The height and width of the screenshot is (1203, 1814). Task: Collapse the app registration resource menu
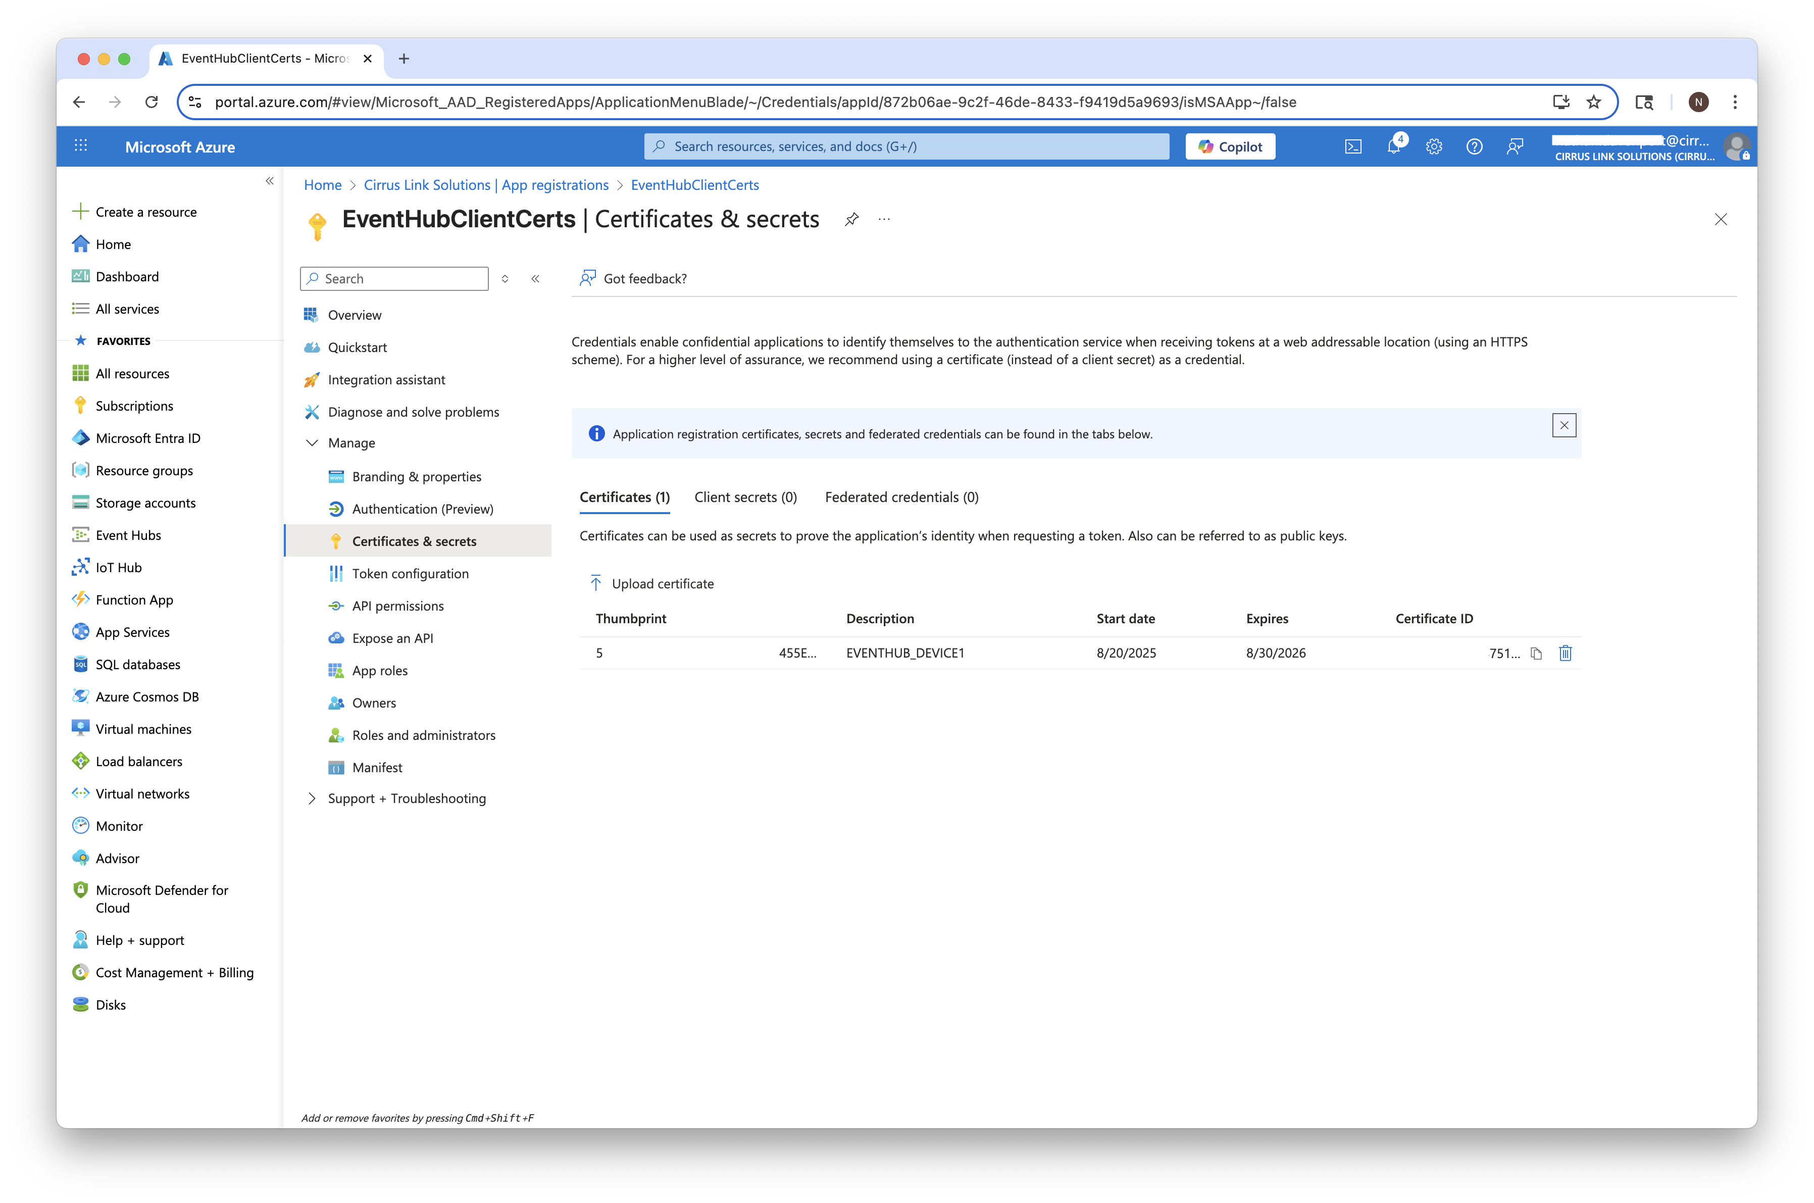pos(535,278)
